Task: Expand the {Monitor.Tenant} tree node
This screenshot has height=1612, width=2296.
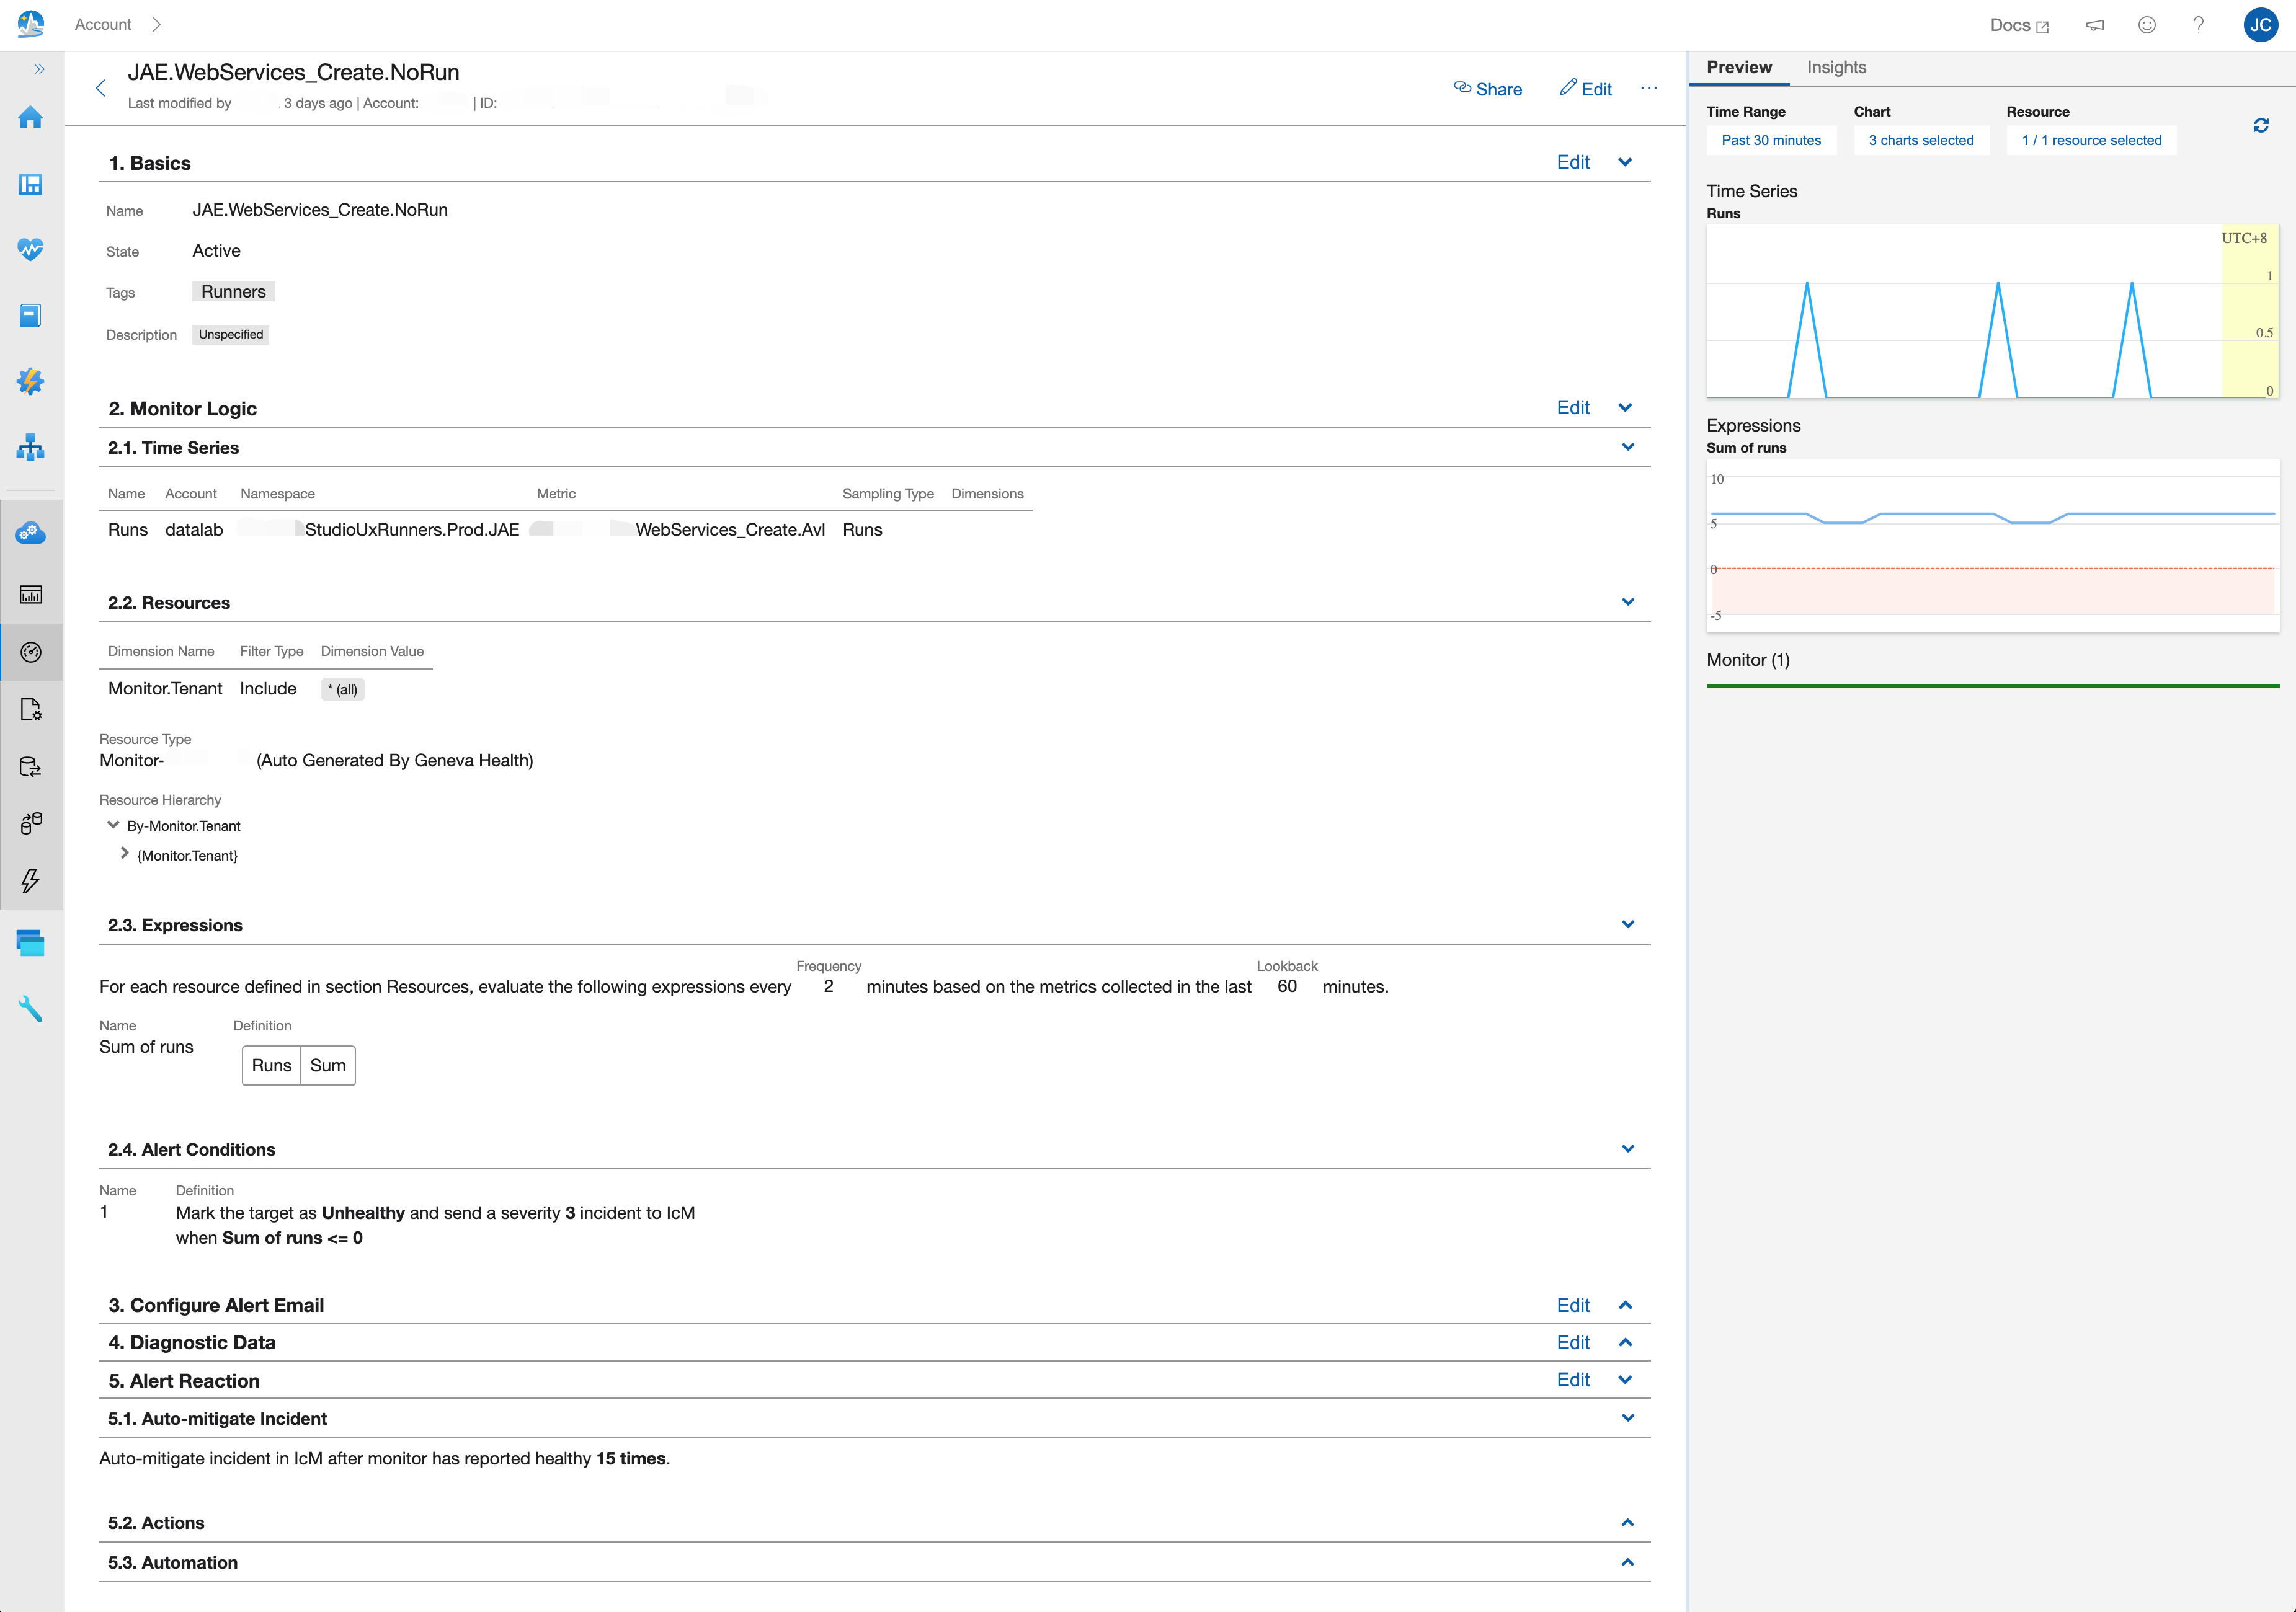Action: tap(124, 854)
